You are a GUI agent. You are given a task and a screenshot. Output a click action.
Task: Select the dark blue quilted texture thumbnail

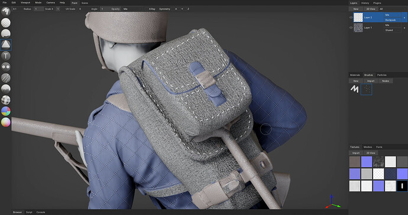[390, 174]
